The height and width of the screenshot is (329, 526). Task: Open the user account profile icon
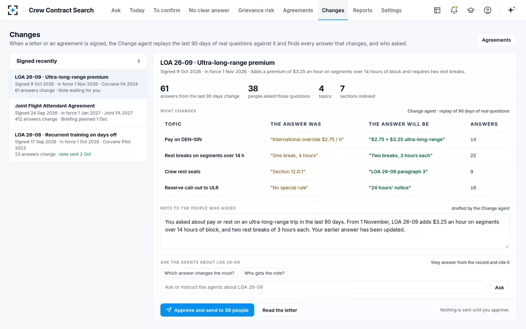point(488,10)
